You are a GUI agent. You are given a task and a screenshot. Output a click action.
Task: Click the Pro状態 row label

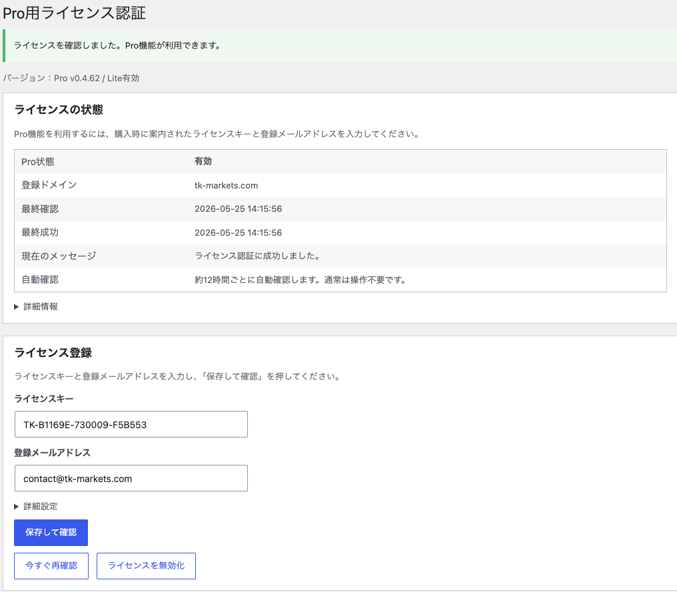38,162
